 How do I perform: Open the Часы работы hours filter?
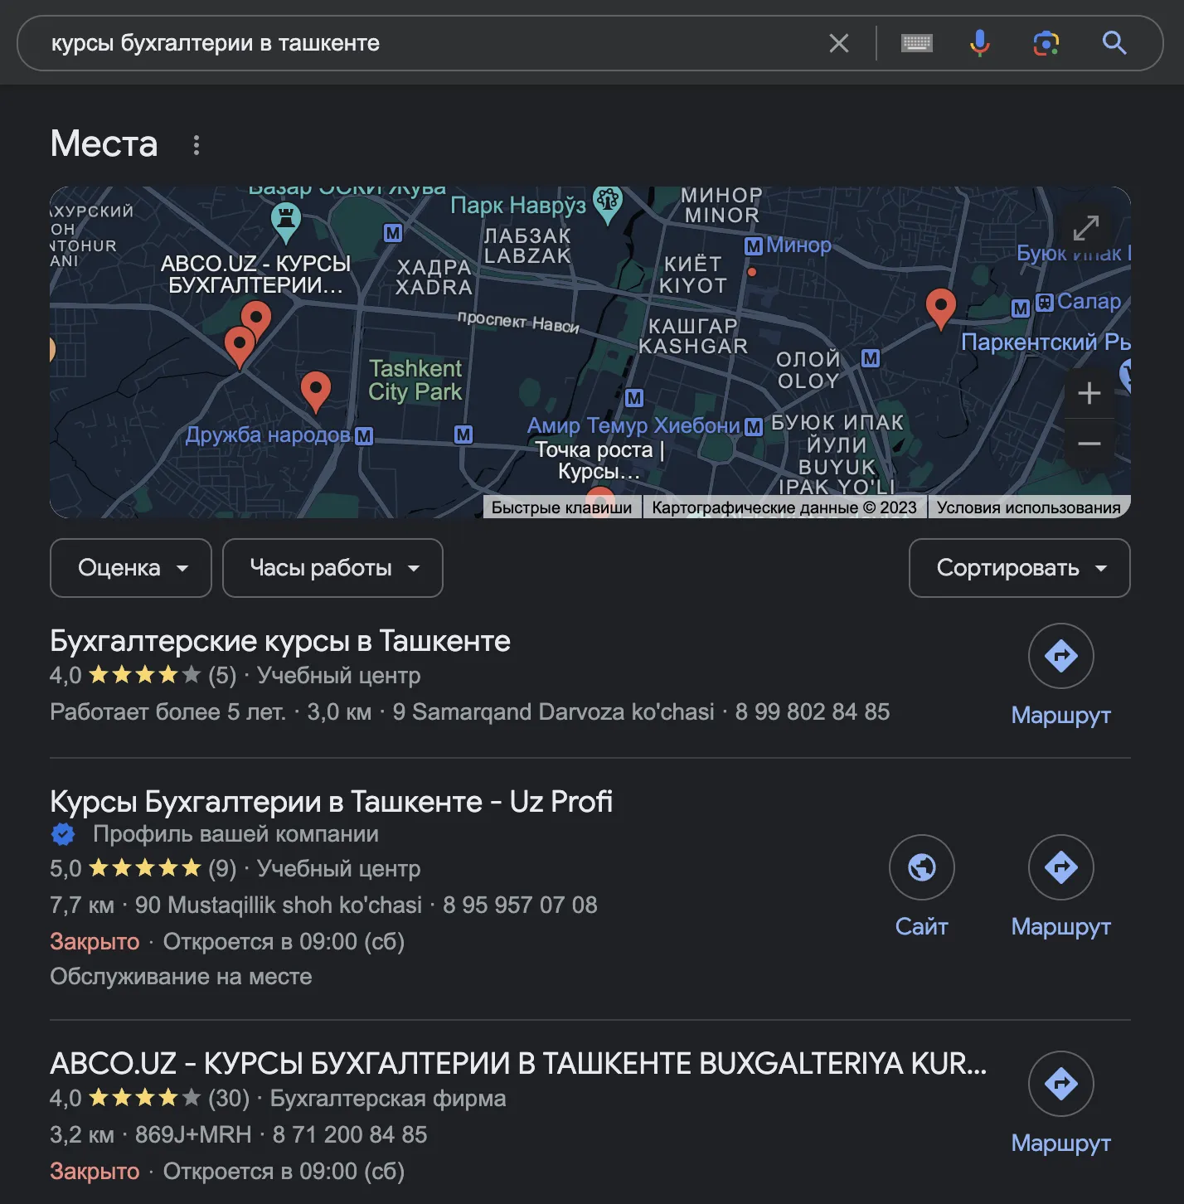(x=332, y=568)
